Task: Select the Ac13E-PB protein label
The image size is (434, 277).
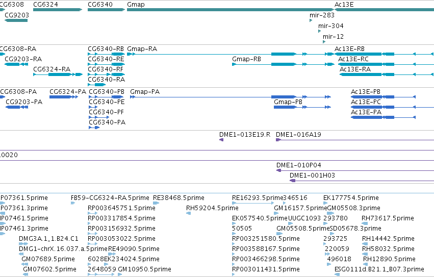Action: 365,92
